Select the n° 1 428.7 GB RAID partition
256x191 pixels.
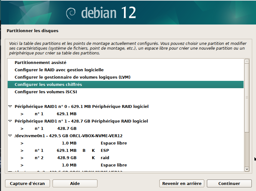(126, 129)
